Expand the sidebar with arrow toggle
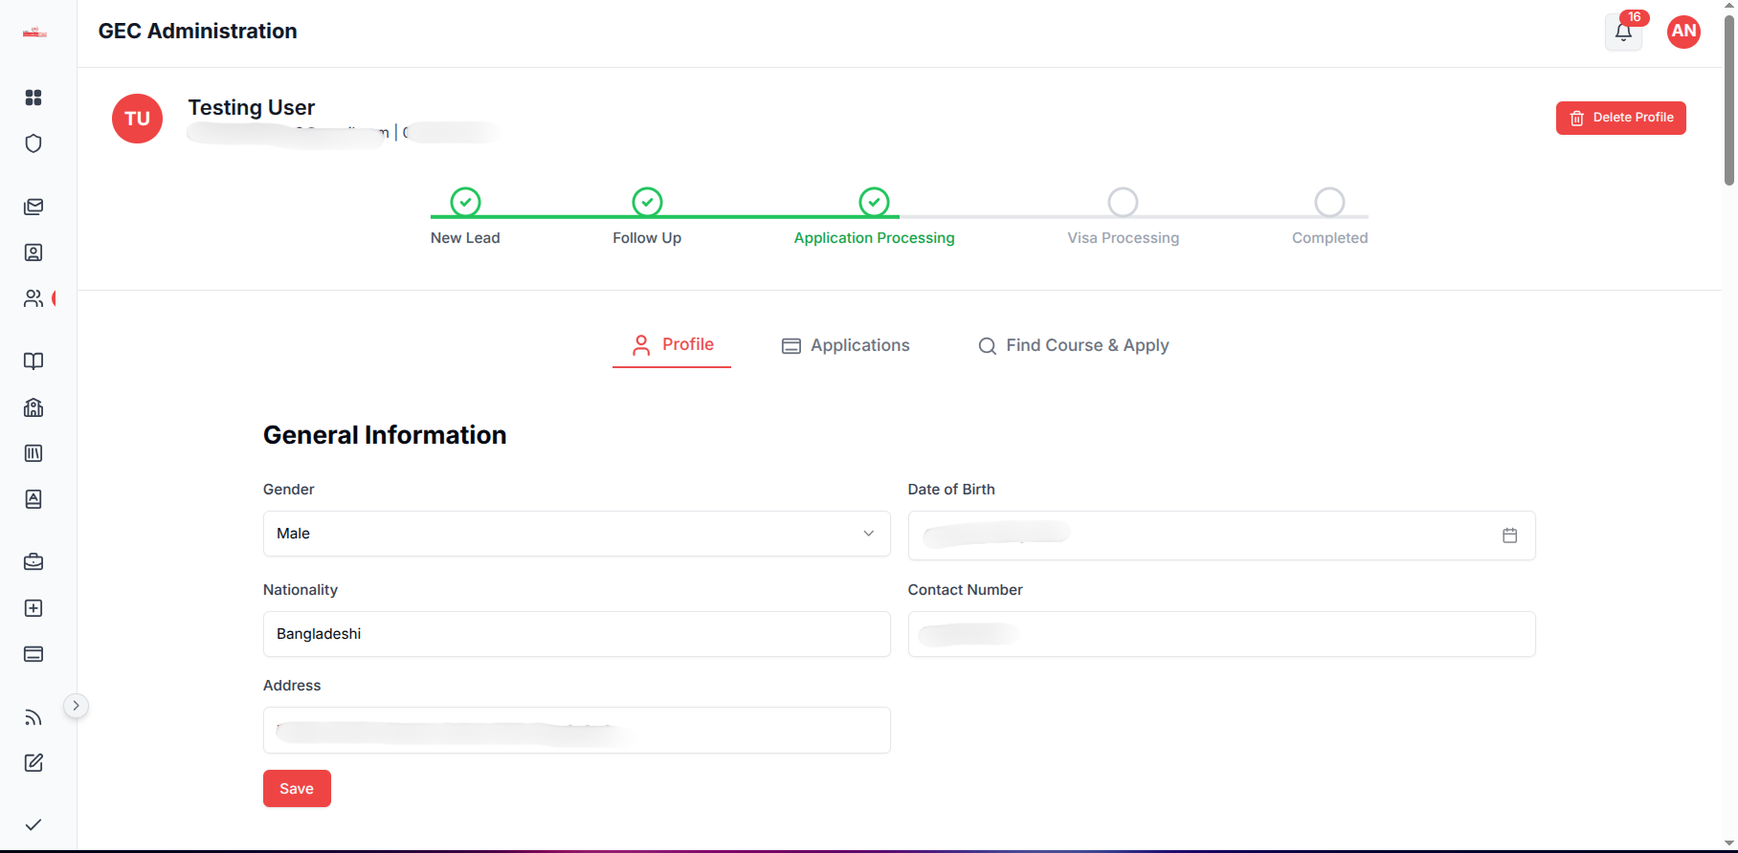 (x=76, y=706)
